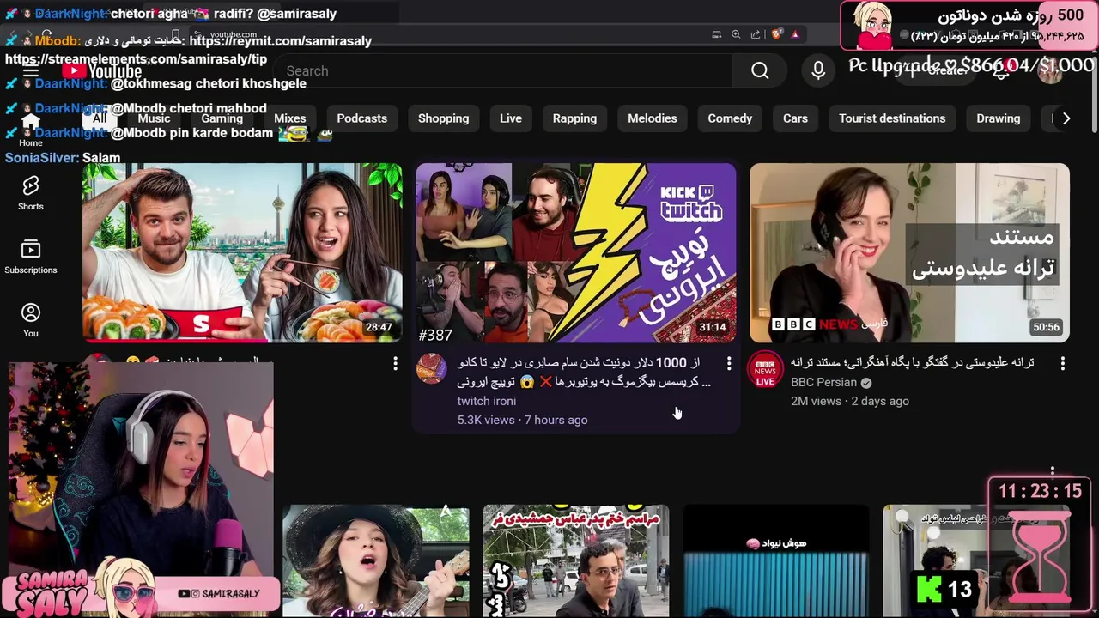
Task: Open options menu for the BBC Persian video
Action: (x=1062, y=364)
